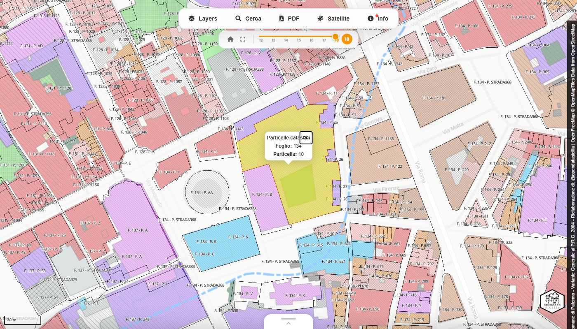This screenshot has width=577, height=329.
Task: Click parcel label 'F. 134 - P. 220'
Action: pos(457,169)
